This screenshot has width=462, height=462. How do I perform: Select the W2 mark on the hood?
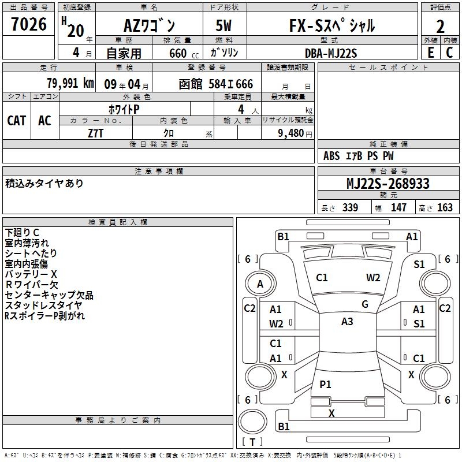[x=373, y=278]
